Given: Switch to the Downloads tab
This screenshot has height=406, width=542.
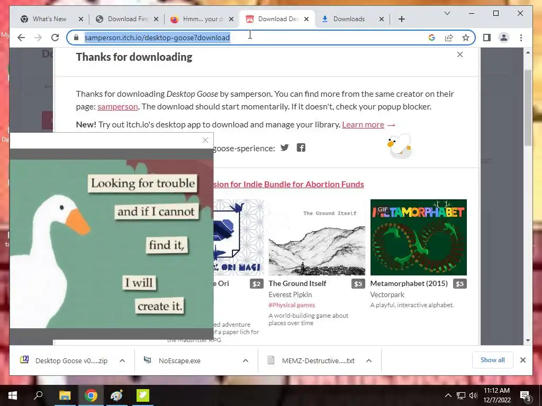Looking at the screenshot, I should pyautogui.click(x=349, y=19).
